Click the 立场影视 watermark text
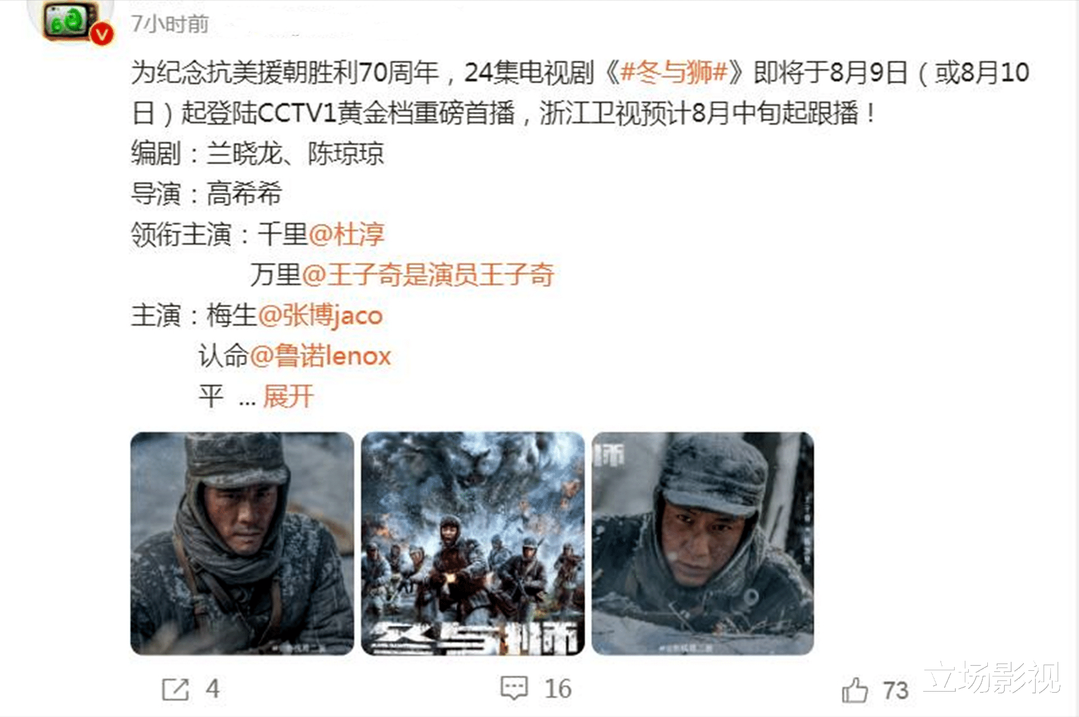Viewport: 1079px width, 717px height. pyautogui.click(x=991, y=677)
